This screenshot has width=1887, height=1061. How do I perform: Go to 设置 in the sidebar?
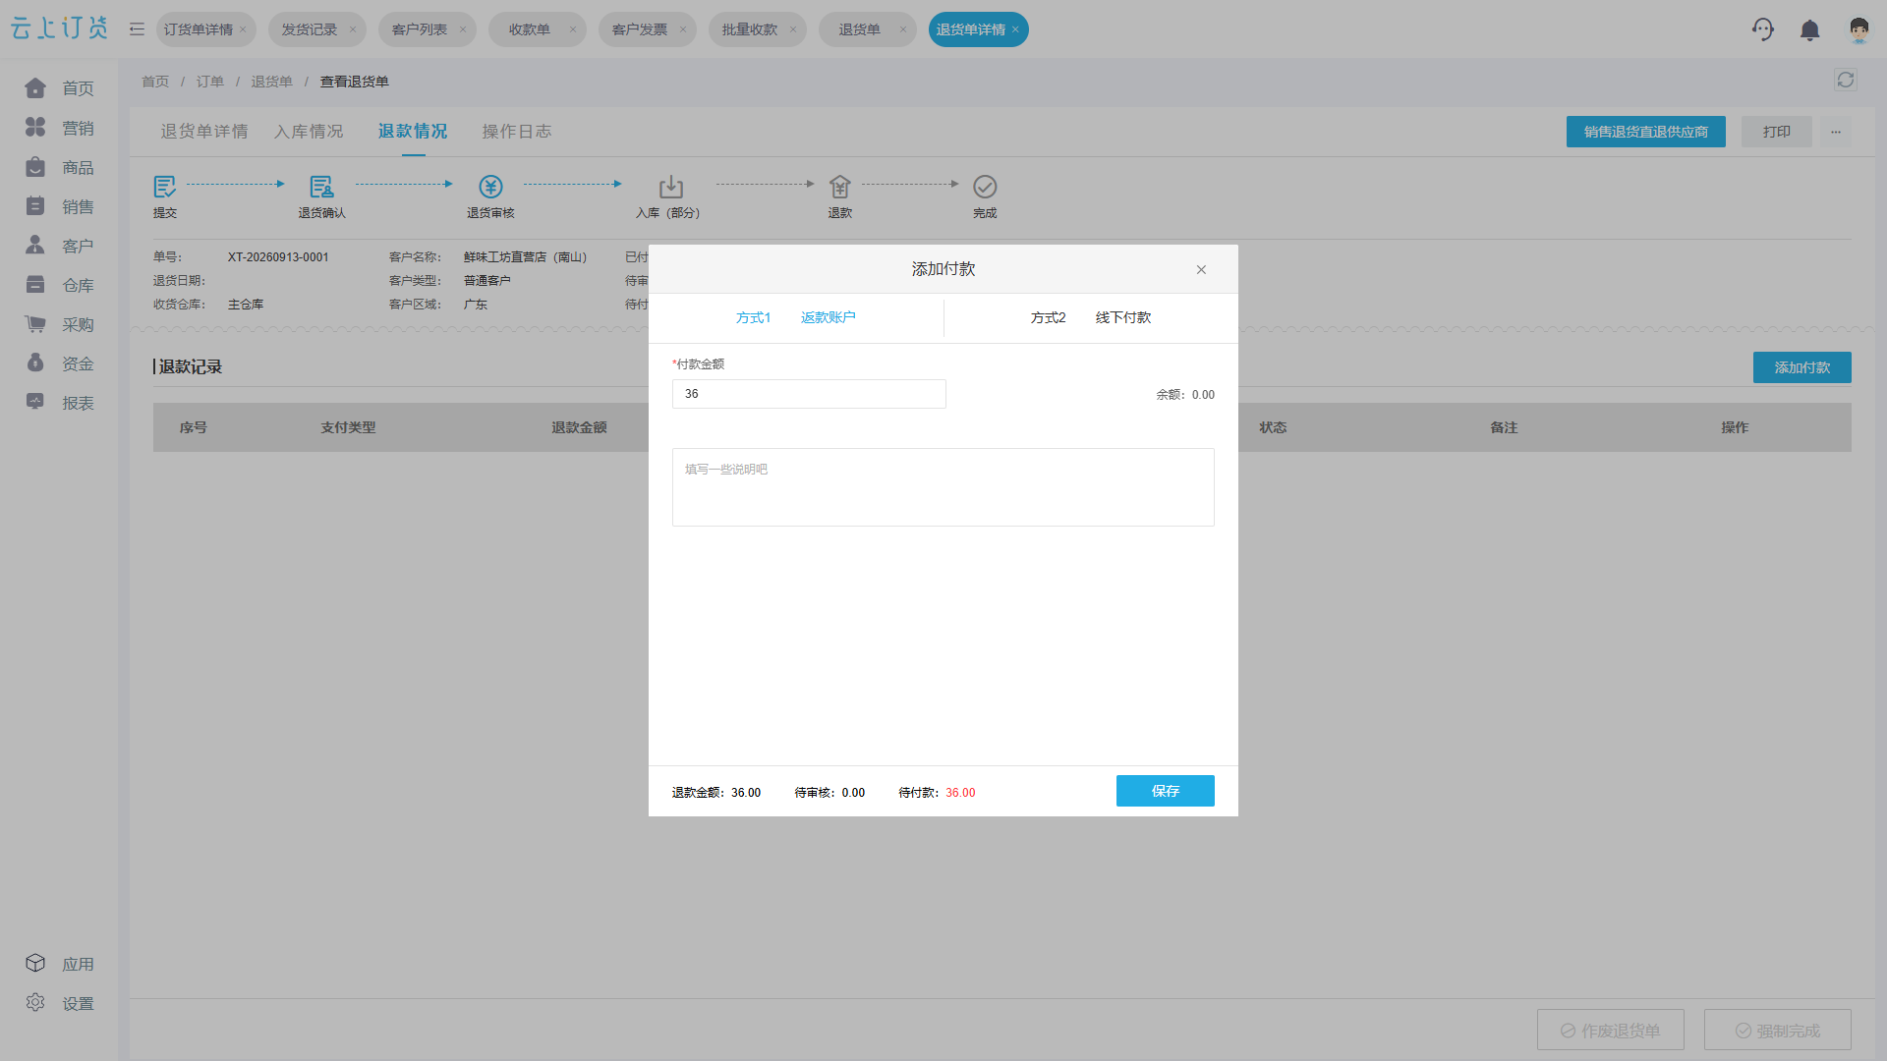59,1003
